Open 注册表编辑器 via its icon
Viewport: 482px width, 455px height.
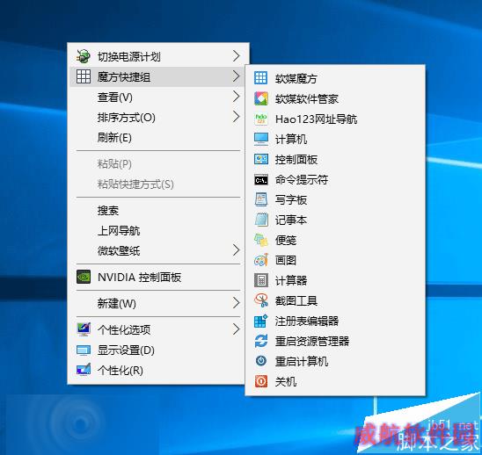[x=260, y=321]
